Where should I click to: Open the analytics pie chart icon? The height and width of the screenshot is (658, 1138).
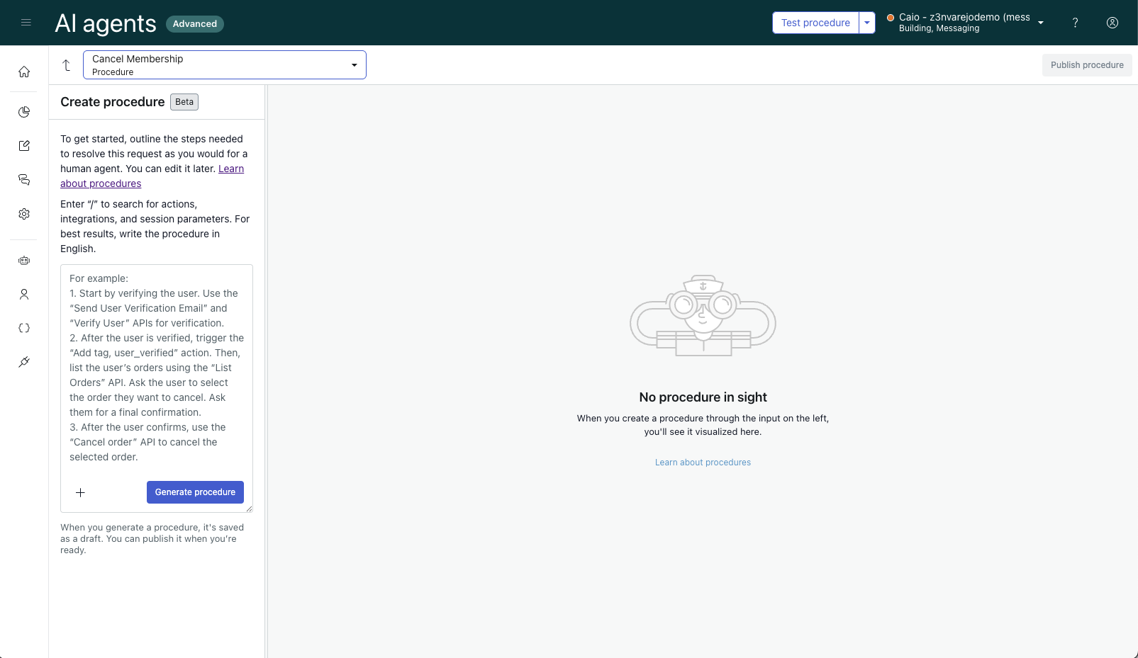[24, 112]
